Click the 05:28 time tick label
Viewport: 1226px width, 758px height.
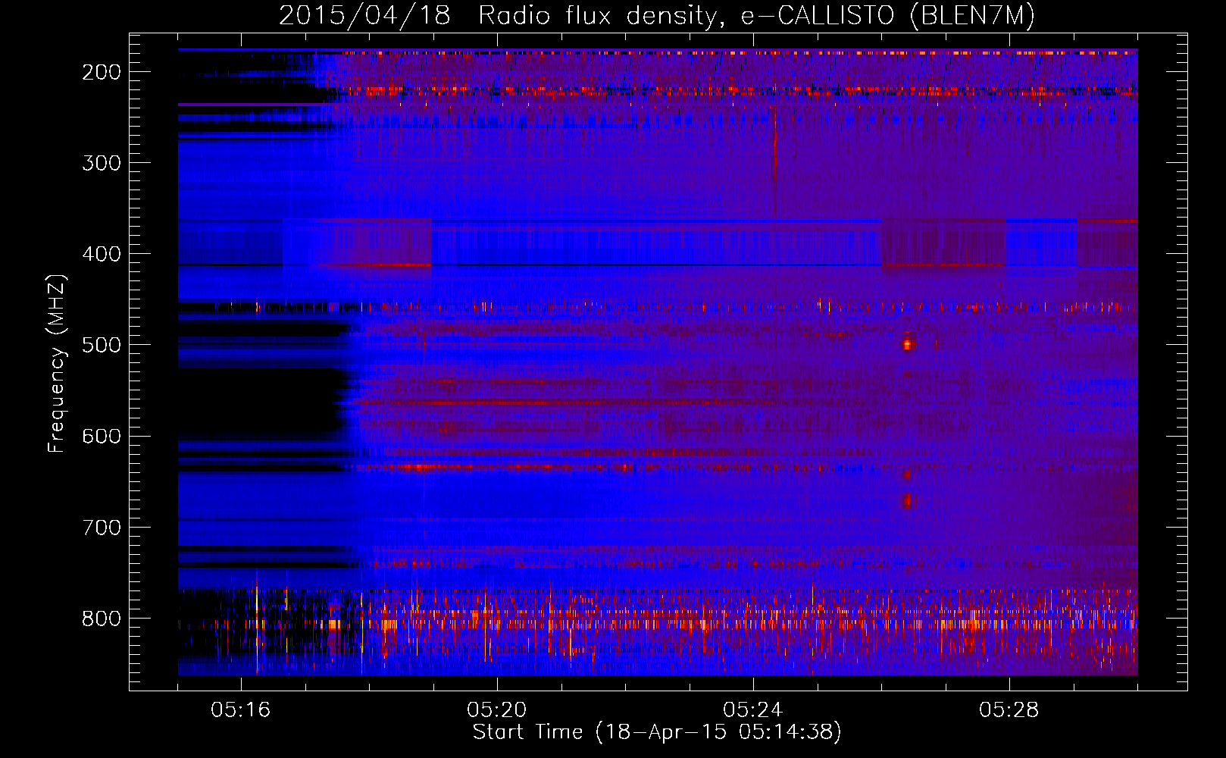(x=1009, y=710)
